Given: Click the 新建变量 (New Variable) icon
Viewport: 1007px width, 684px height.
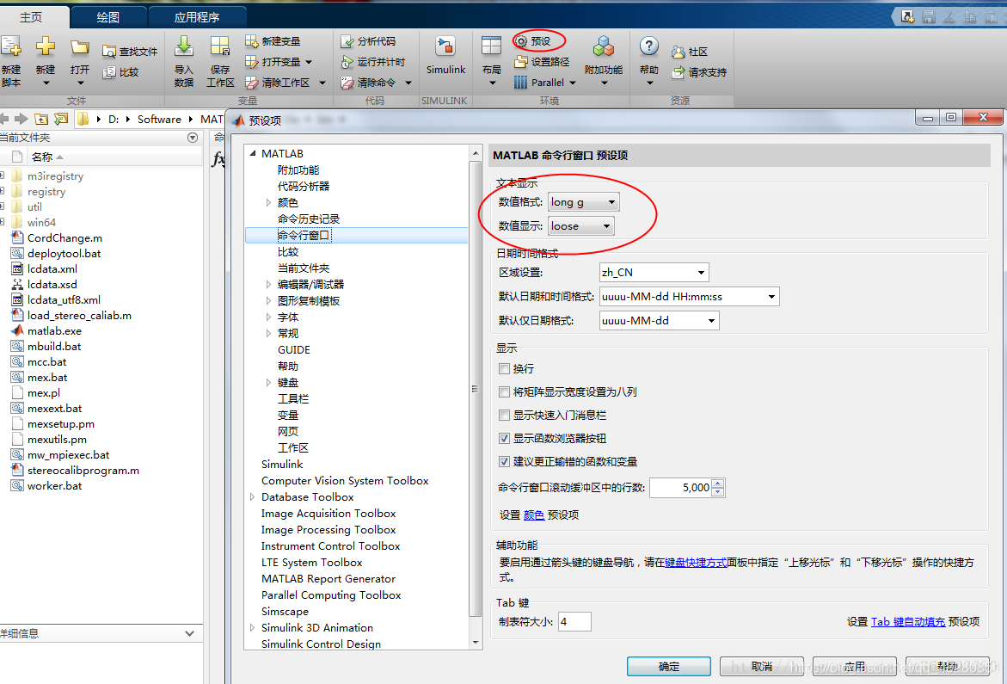Looking at the screenshot, I should [x=251, y=41].
